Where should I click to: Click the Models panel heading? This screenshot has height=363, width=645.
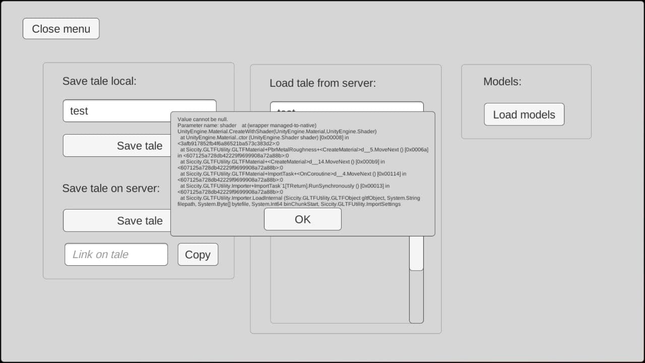(x=502, y=81)
